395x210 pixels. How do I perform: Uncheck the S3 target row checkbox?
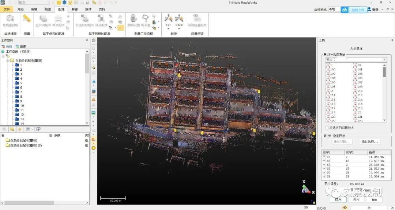(x=324, y=161)
